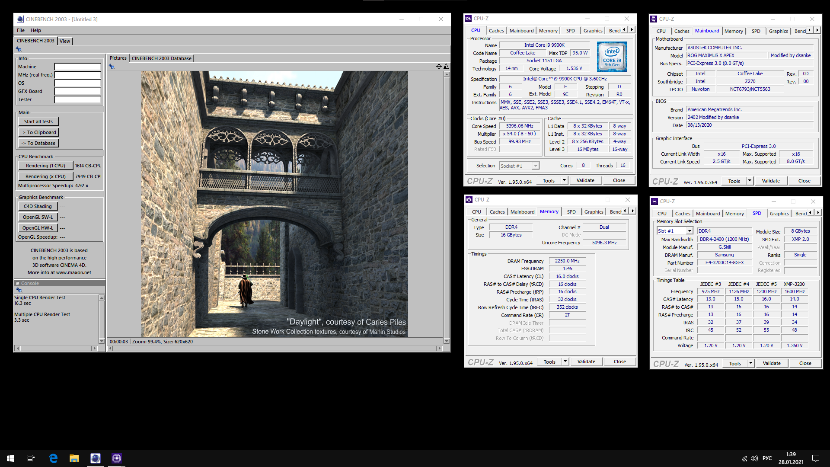Select Mainboard tab in CPU-Z SPD window
The height and width of the screenshot is (467, 830).
pyautogui.click(x=708, y=214)
